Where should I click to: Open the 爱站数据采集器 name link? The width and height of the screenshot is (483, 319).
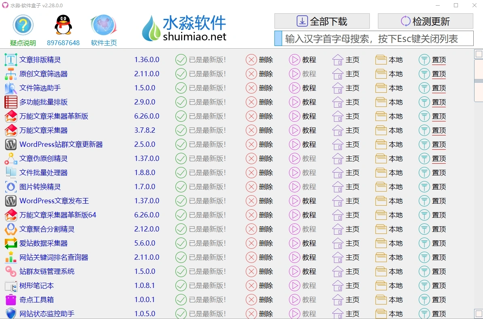click(x=43, y=244)
